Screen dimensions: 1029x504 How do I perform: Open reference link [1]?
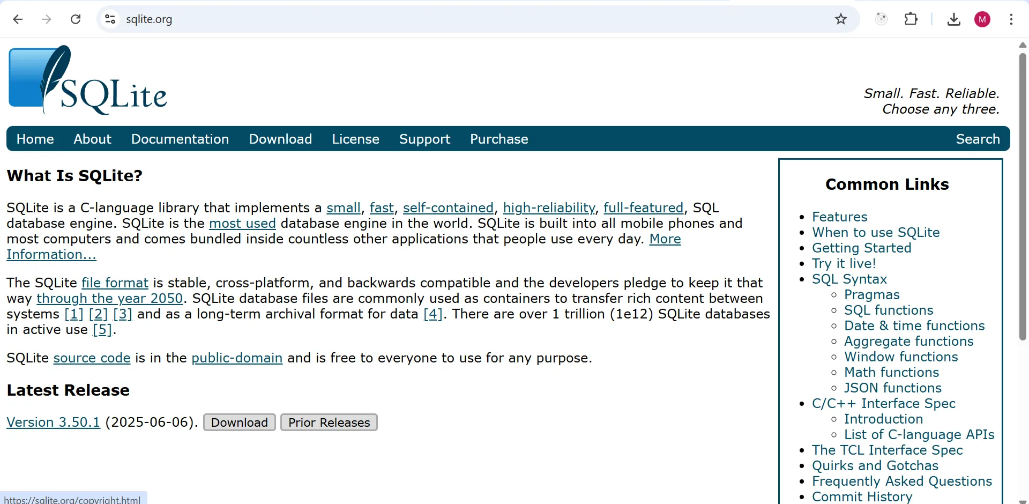click(x=74, y=314)
